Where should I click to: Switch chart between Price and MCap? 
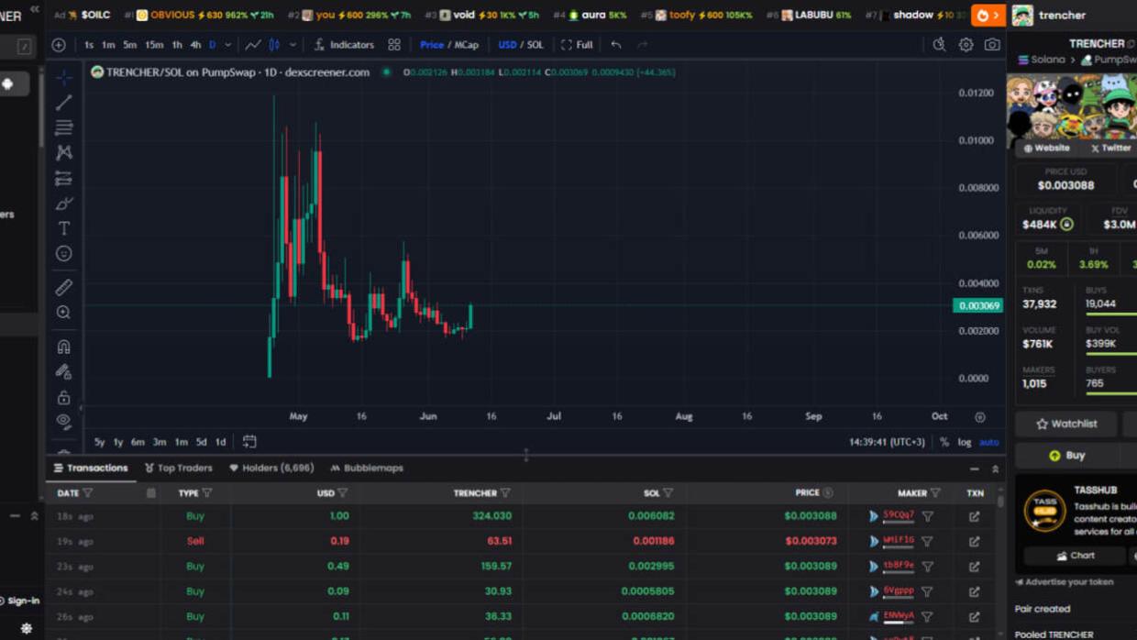click(449, 45)
